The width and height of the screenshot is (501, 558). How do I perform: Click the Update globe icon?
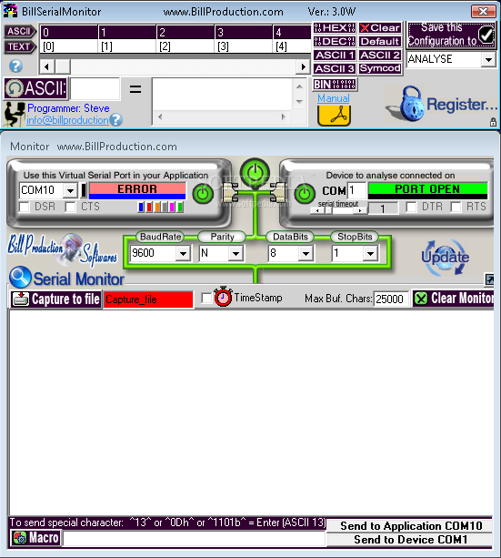[x=445, y=258]
